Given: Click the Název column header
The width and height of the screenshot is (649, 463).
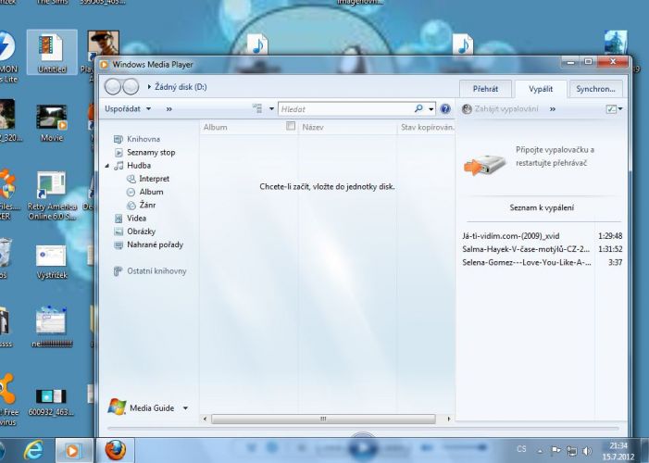Looking at the screenshot, I should coord(347,127).
